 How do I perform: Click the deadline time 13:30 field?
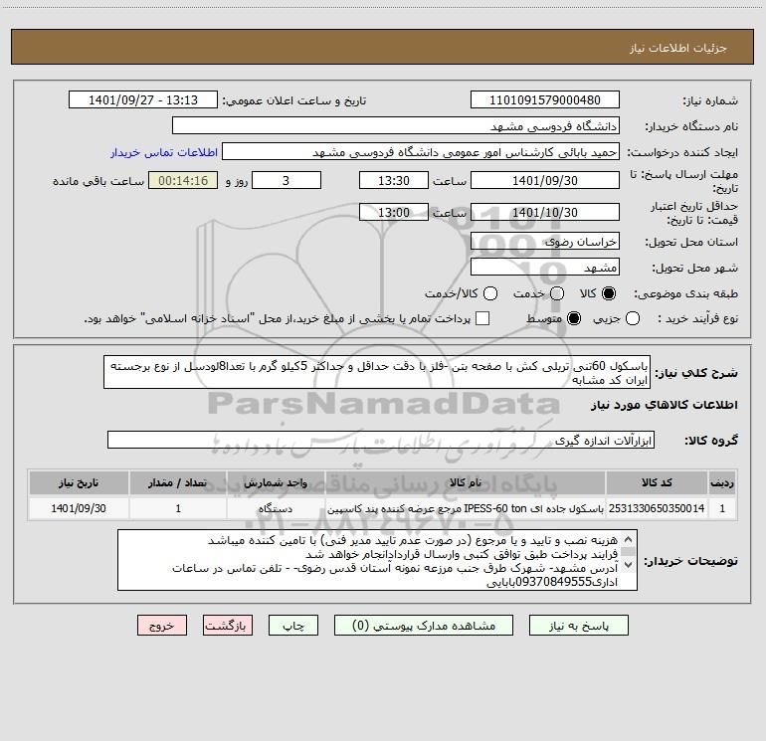pos(394,180)
